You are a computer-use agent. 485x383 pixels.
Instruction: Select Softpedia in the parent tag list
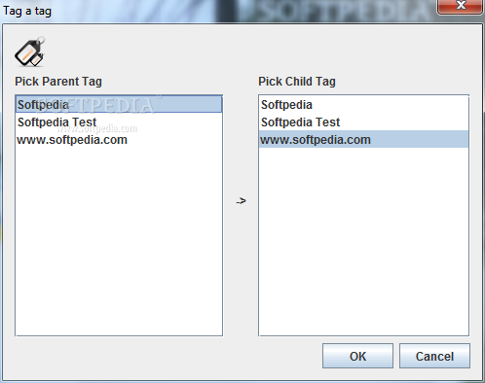pos(119,104)
